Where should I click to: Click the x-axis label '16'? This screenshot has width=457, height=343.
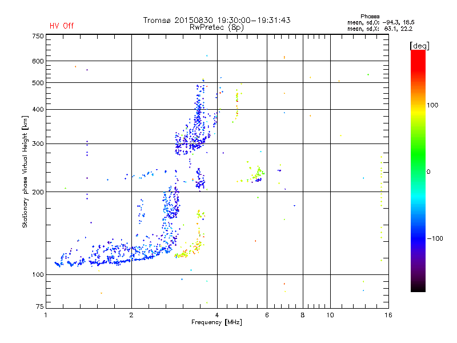coord(388,315)
